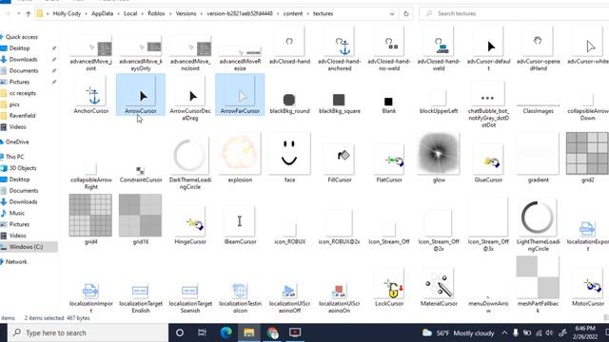The height and width of the screenshot is (342, 609).
Task: Click the Holly Cody breadcrumb
Action: pos(67,13)
